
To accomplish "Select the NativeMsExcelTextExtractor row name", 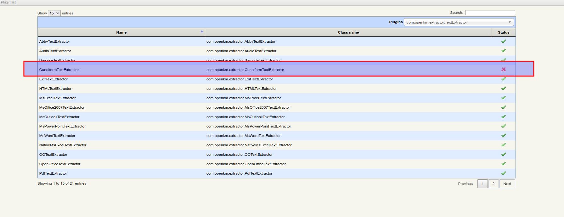I will point(63,145).
